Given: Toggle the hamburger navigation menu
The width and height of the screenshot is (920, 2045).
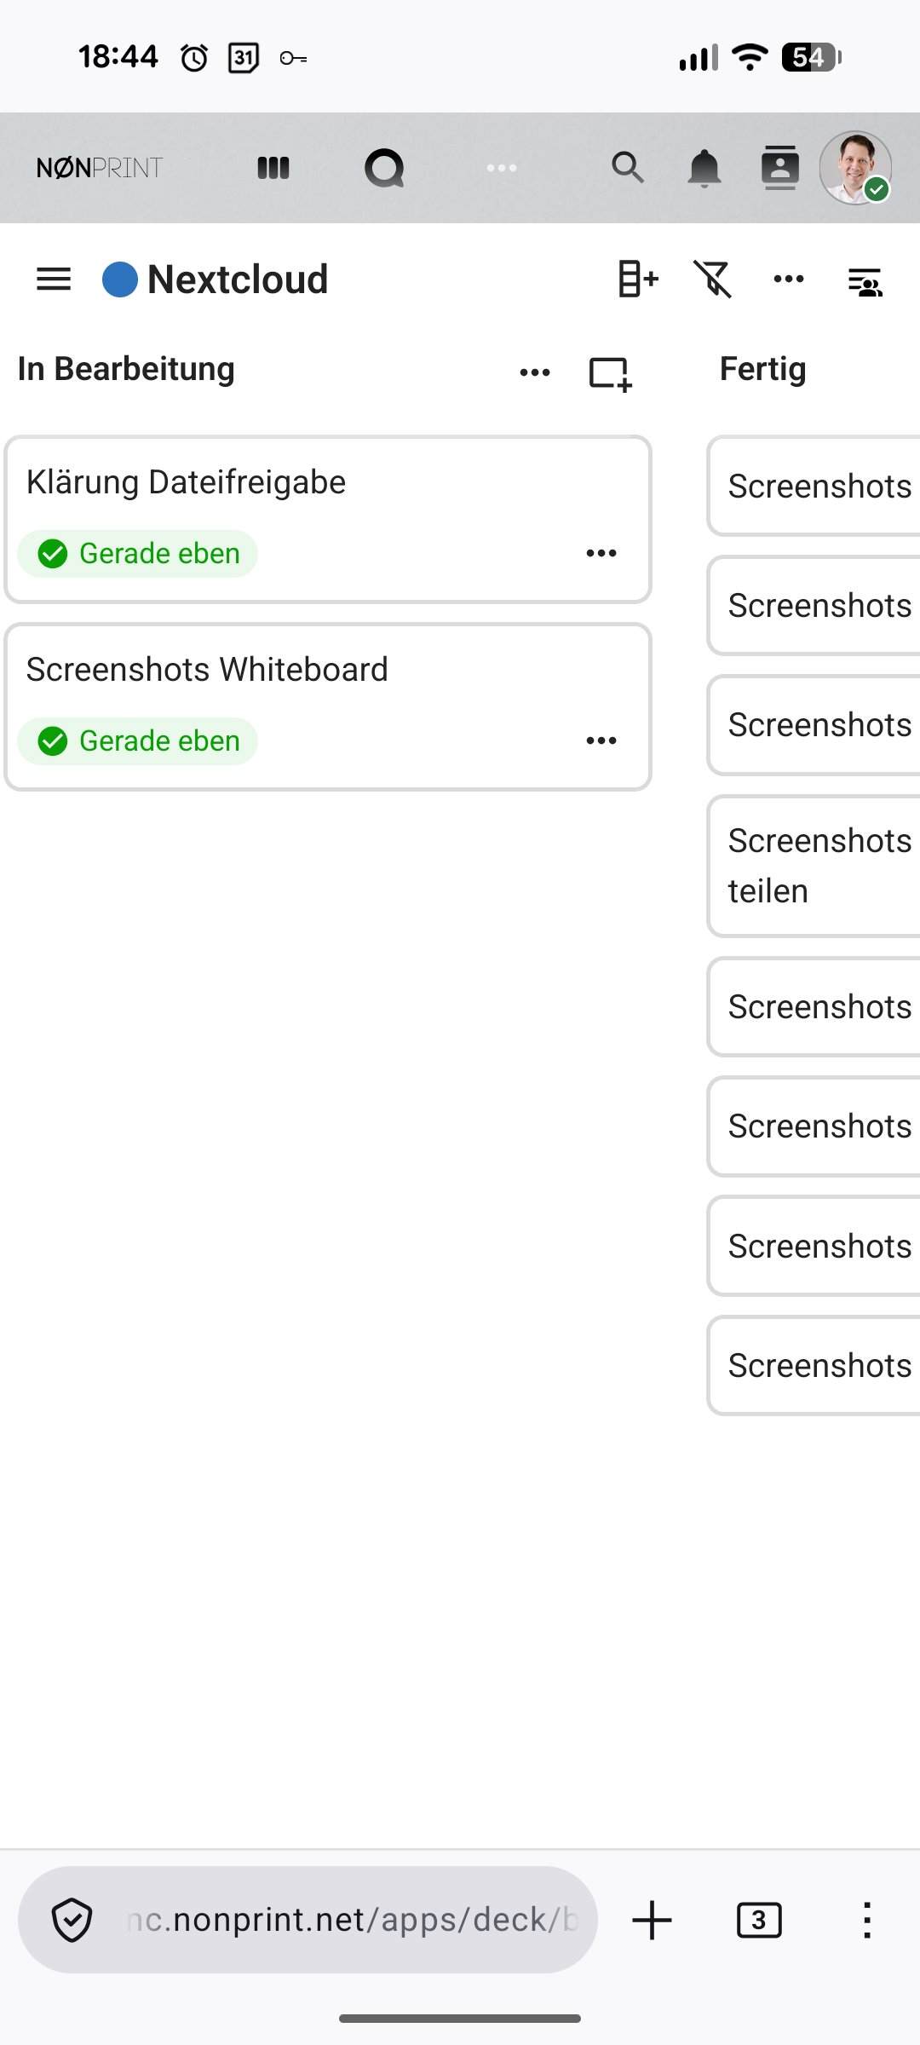Looking at the screenshot, I should [54, 279].
